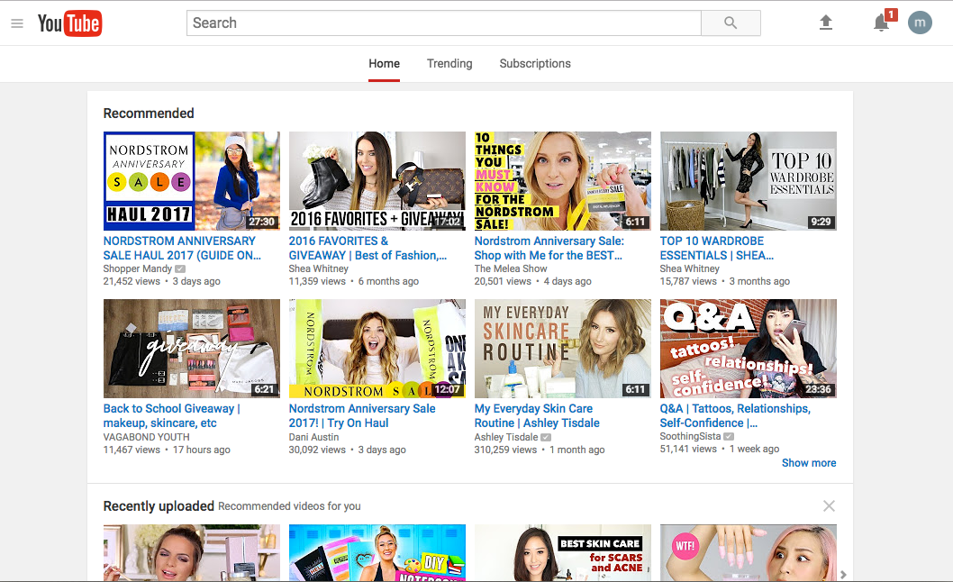
Task: Open Dani Austin channel
Action: [313, 437]
